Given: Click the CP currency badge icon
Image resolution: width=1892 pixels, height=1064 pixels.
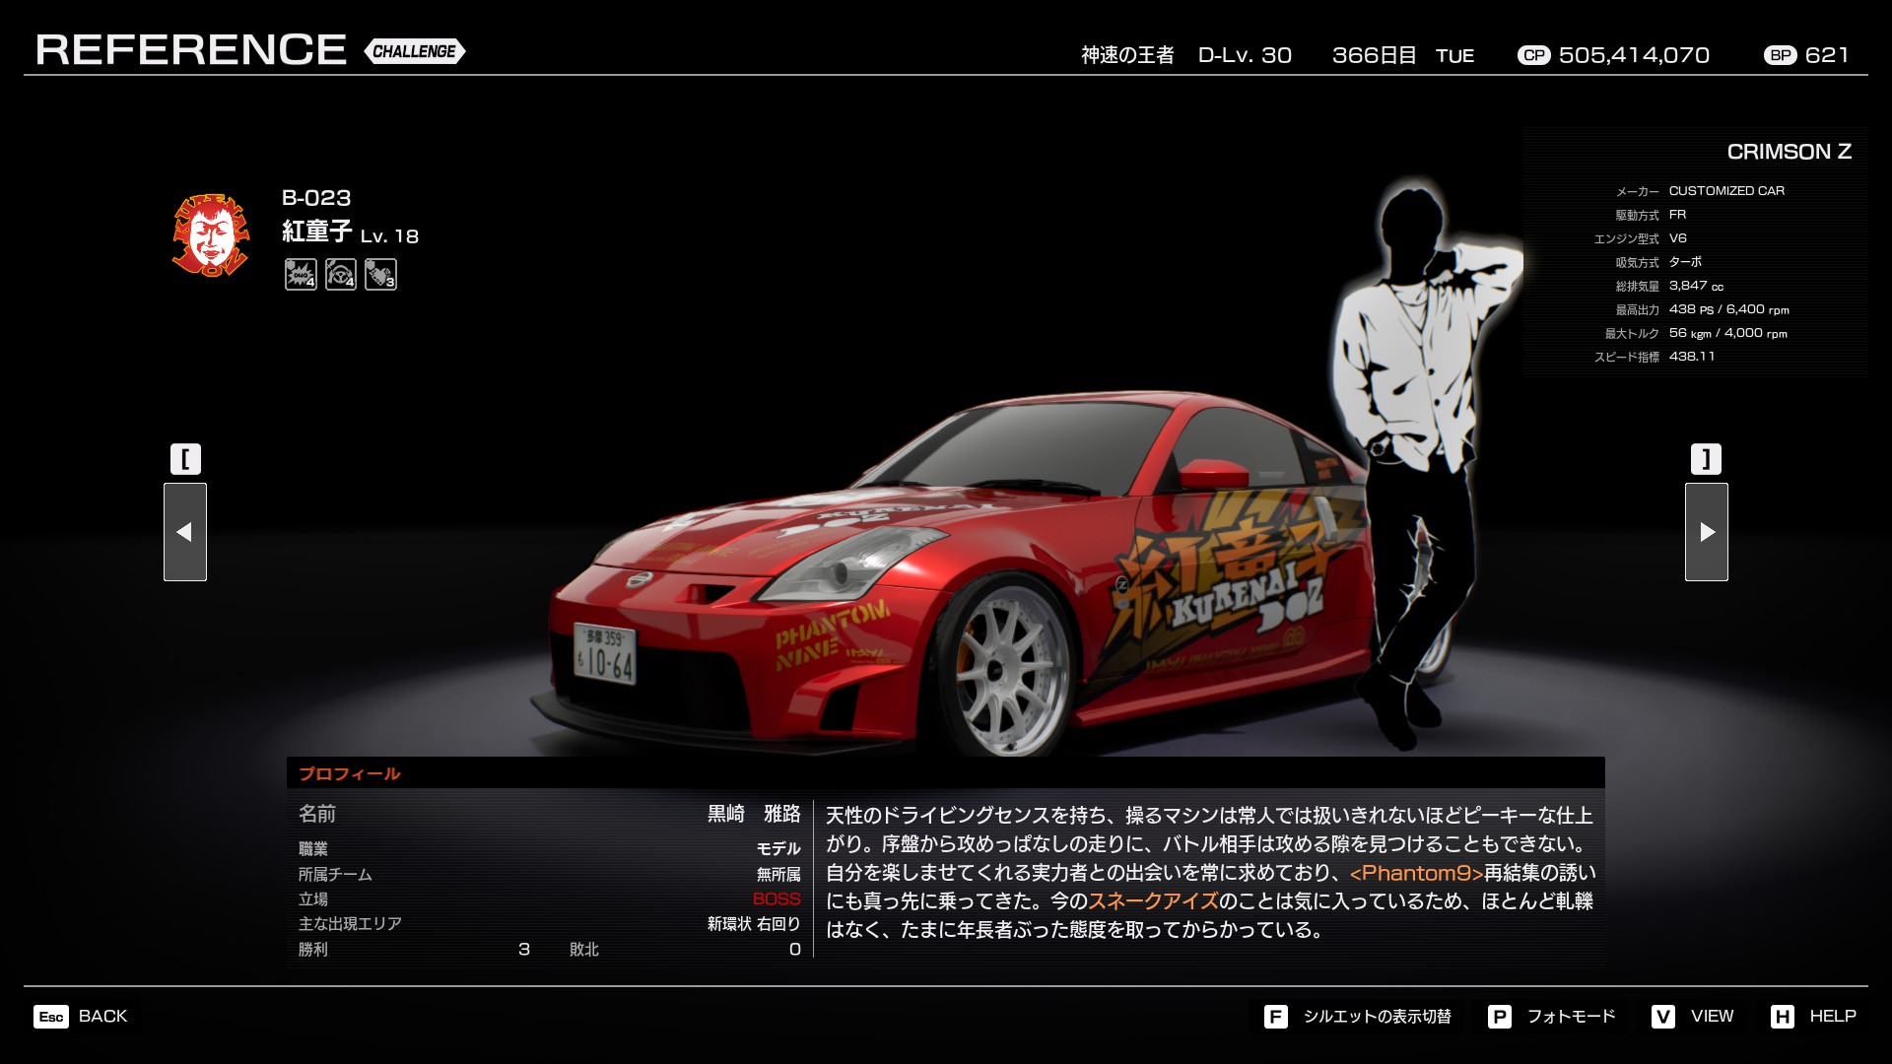Looking at the screenshot, I should [x=1533, y=56].
